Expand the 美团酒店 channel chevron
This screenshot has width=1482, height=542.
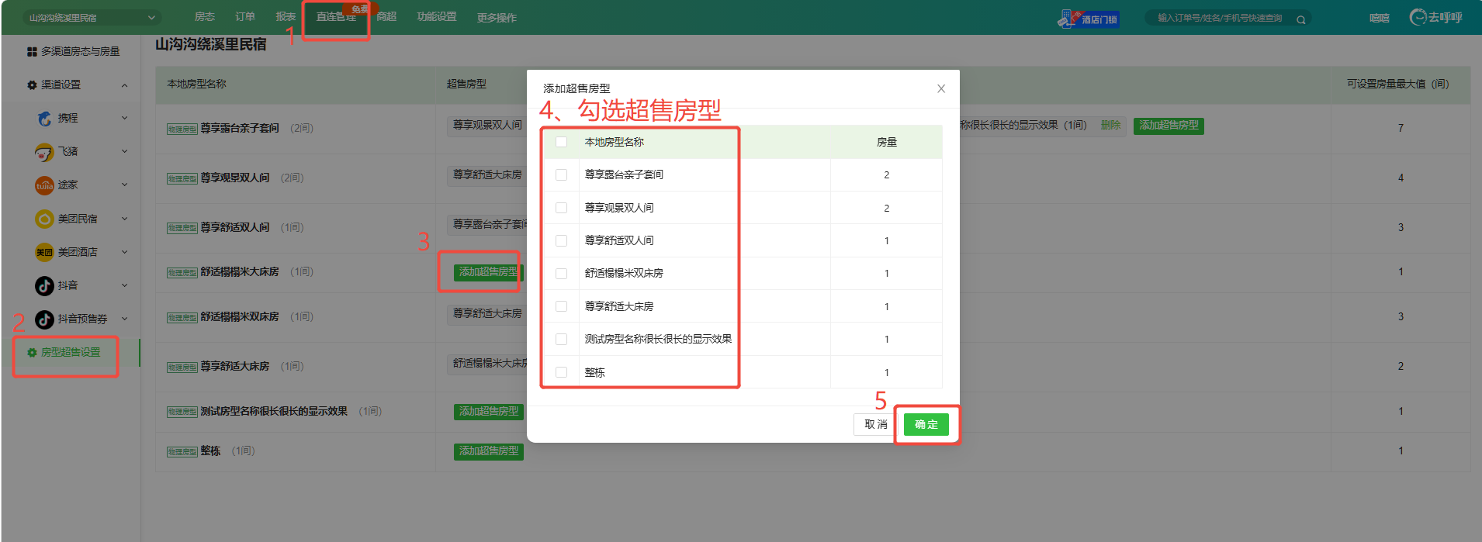click(125, 252)
